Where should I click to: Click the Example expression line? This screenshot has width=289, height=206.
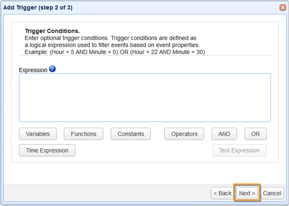point(115,52)
